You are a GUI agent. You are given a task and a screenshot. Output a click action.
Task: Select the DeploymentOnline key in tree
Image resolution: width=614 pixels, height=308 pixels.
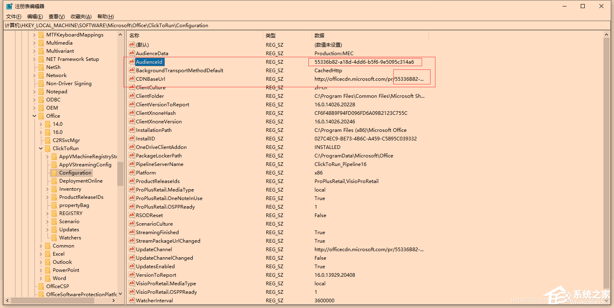(81, 181)
